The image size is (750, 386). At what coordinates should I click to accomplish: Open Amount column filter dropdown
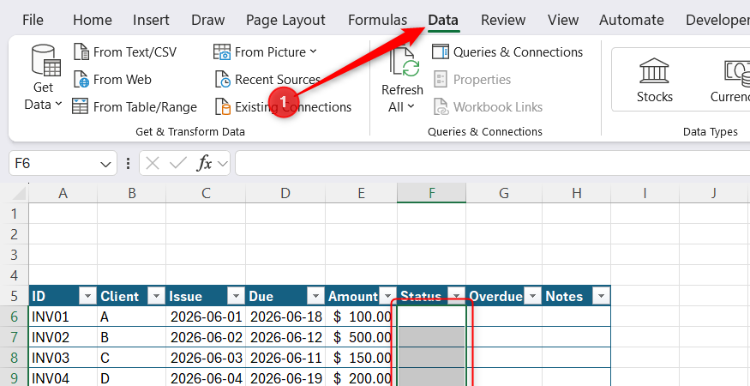point(387,297)
